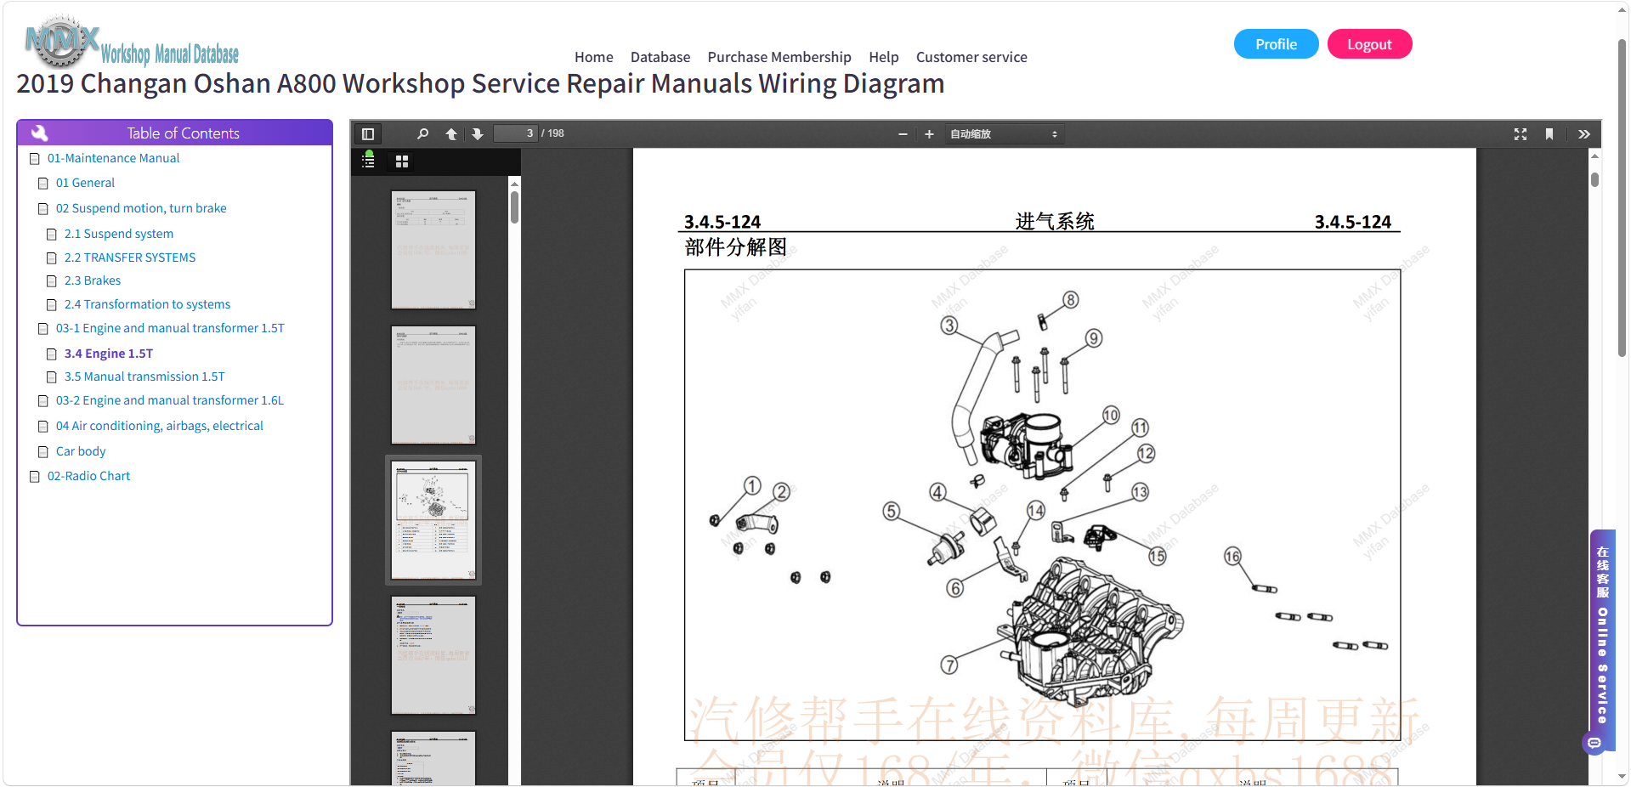
Task: Click the wrench icon in Table of Contents
Action: 39,133
